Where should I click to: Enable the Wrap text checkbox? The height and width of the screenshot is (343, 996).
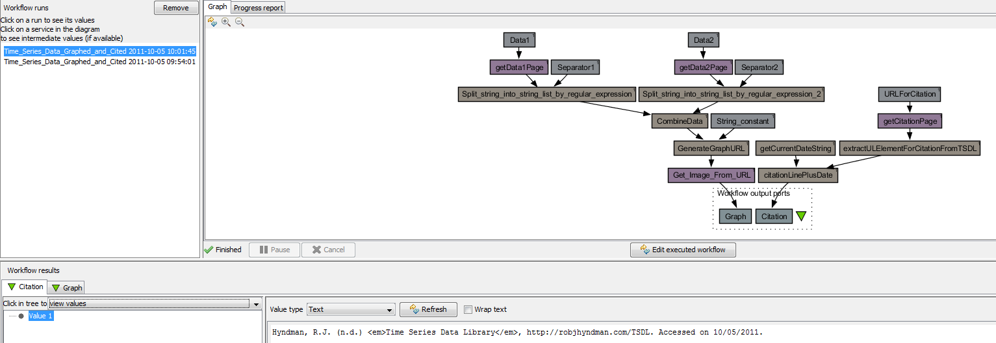click(468, 310)
